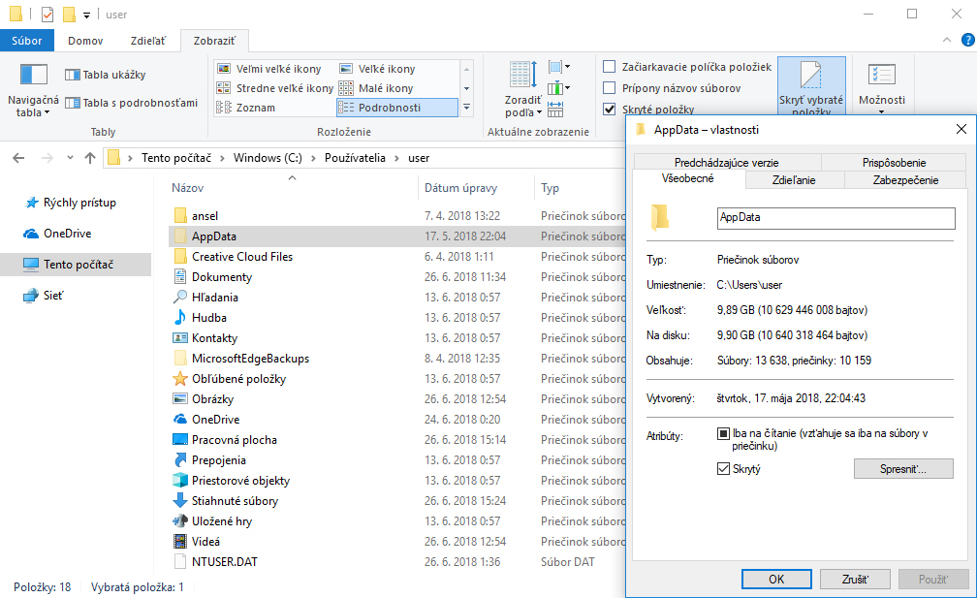The height and width of the screenshot is (598, 977).
Task: Uncheck the Skrytý attribute checkbox
Action: 723,468
